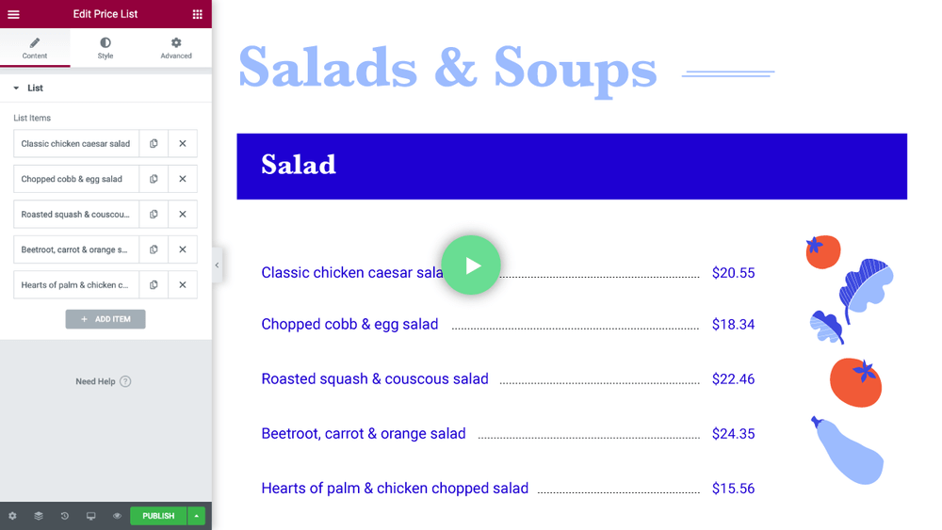Delete the Hearts of palm item
942x530 pixels.
pos(183,285)
